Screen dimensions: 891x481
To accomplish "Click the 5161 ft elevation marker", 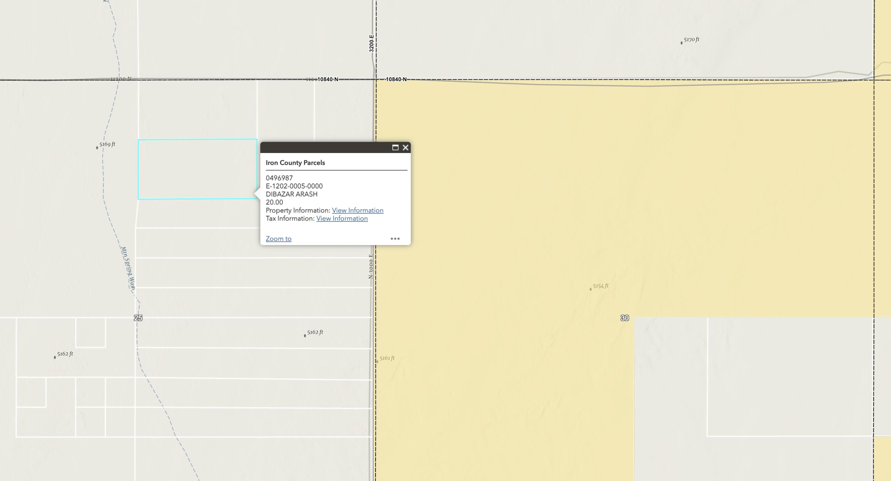I will 386,359.
